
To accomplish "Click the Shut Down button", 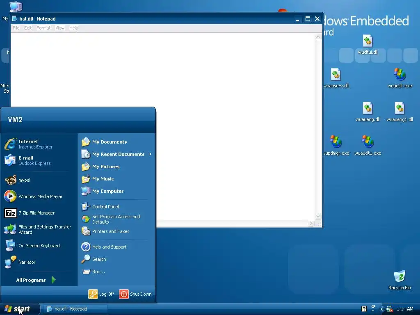I will (x=135, y=294).
